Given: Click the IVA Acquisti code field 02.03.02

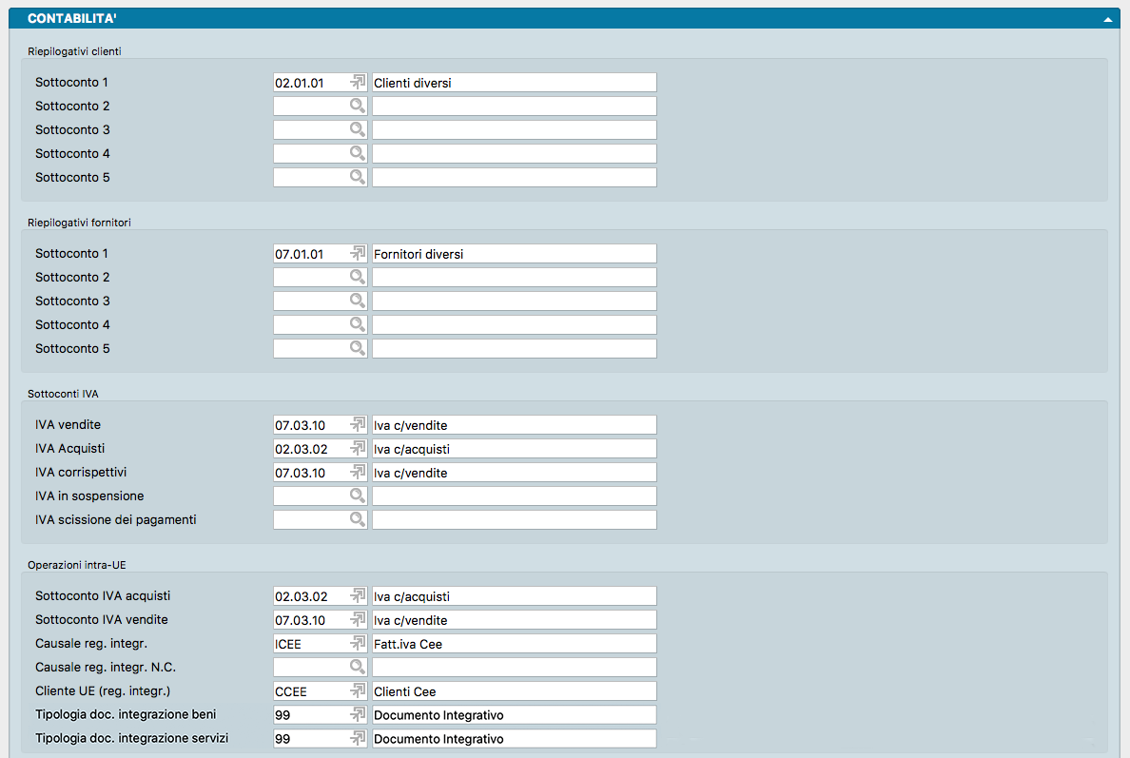Looking at the screenshot, I should [x=309, y=449].
